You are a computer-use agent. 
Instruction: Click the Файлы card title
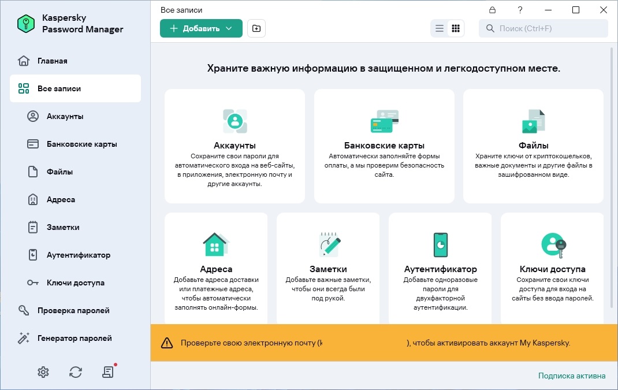(x=533, y=146)
